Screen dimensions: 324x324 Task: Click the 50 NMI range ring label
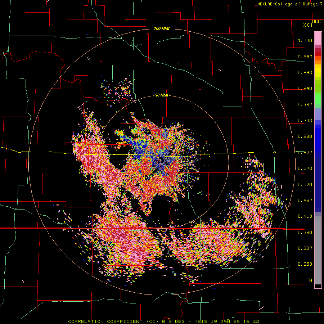pos(162,95)
